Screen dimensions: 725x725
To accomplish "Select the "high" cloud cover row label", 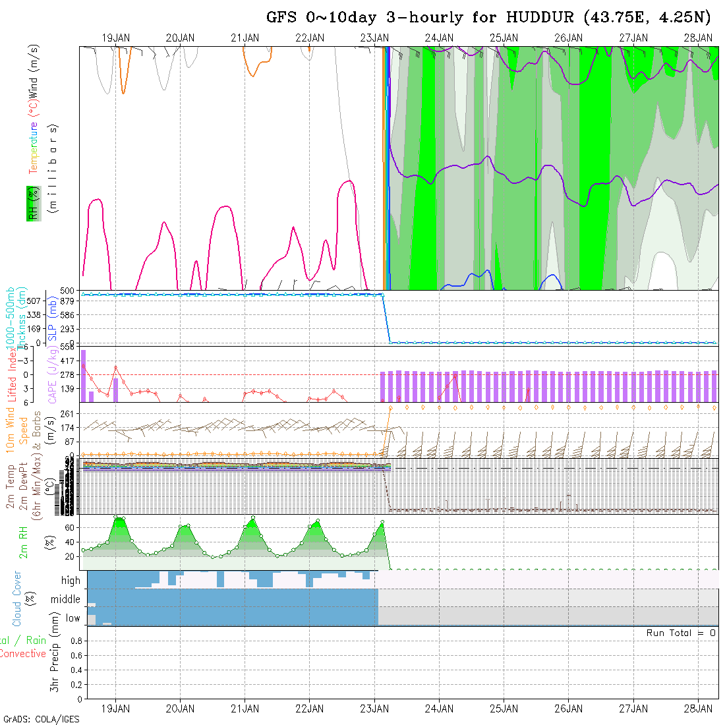I will coord(71,581).
